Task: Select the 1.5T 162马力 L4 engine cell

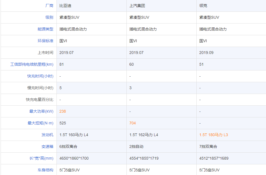Action: (x=161, y=135)
